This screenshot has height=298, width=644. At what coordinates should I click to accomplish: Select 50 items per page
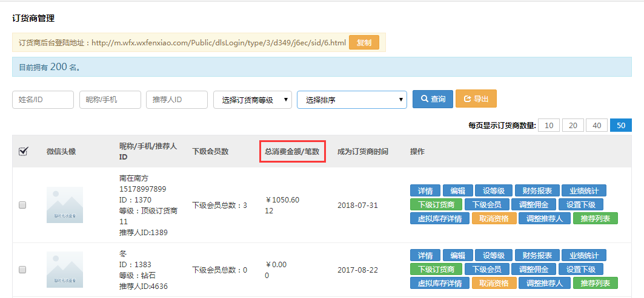point(620,125)
